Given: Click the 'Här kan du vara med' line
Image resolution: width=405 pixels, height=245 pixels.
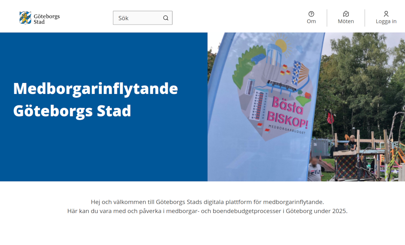Looking at the screenshot, I should (207, 211).
